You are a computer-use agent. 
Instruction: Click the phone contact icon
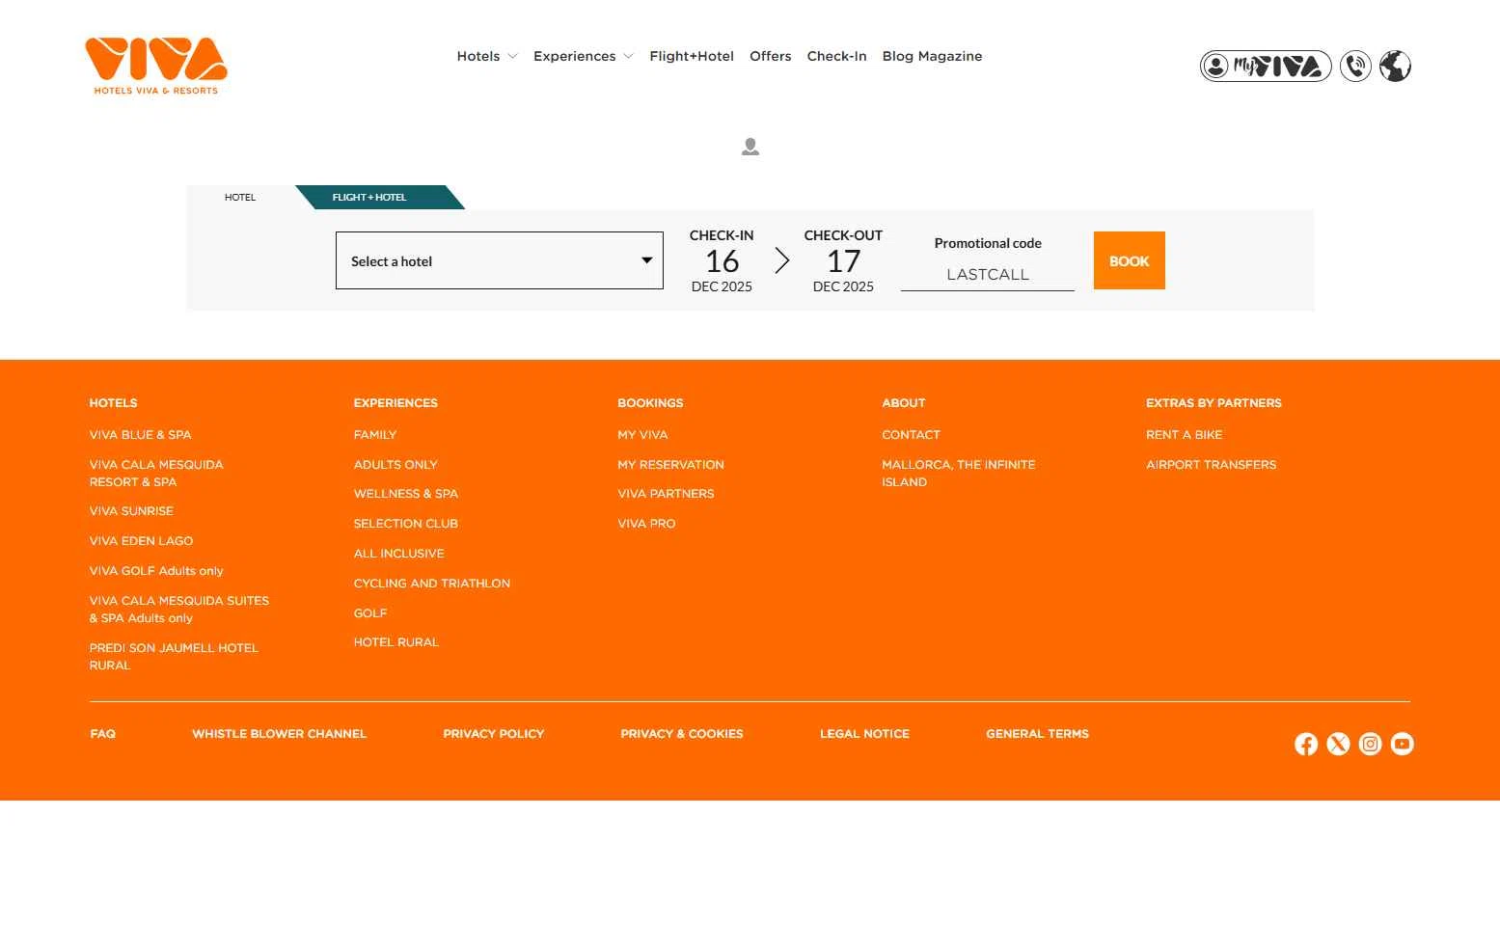1355,66
